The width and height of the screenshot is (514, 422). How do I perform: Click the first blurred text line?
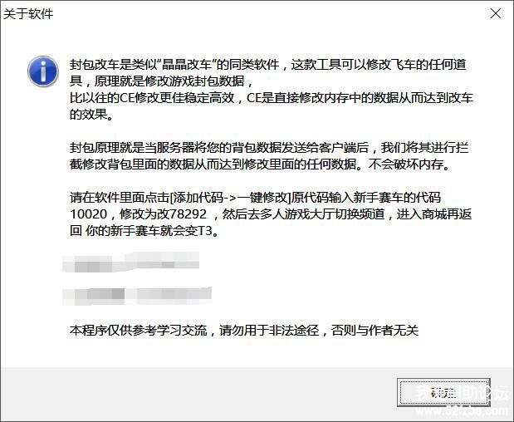click(131, 262)
